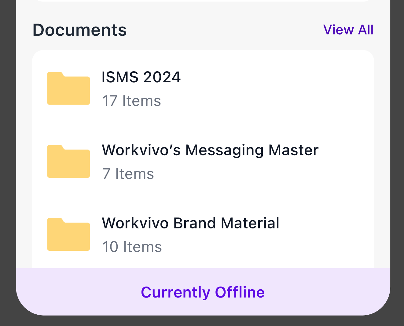This screenshot has height=326, width=404.
Task: Click the Workvivo's Messaging Master folder icon
Action: pos(68,161)
